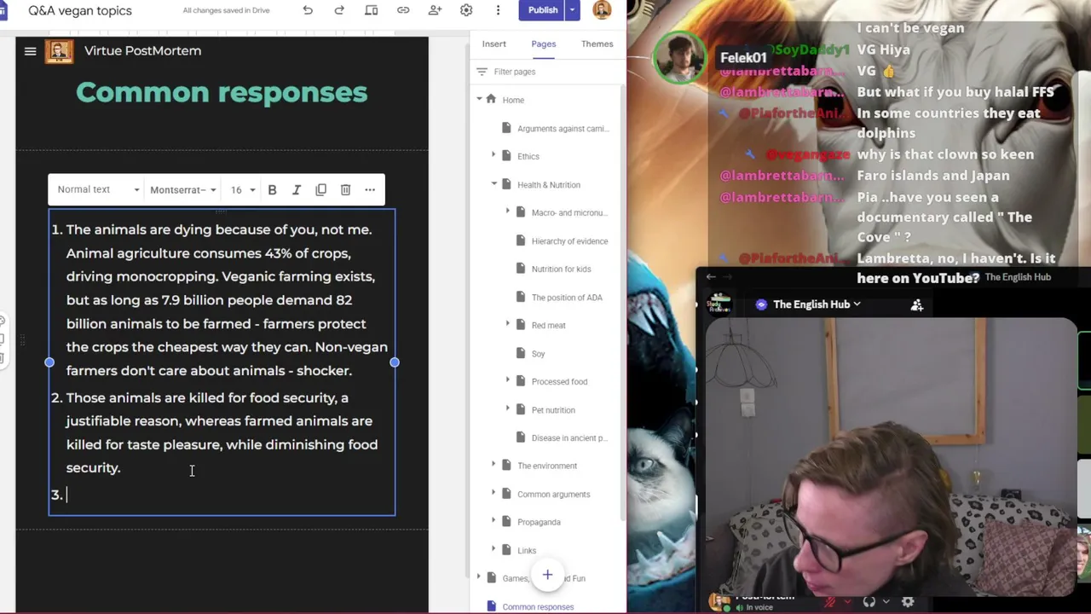Open the more options three-dot menu

[498, 10]
